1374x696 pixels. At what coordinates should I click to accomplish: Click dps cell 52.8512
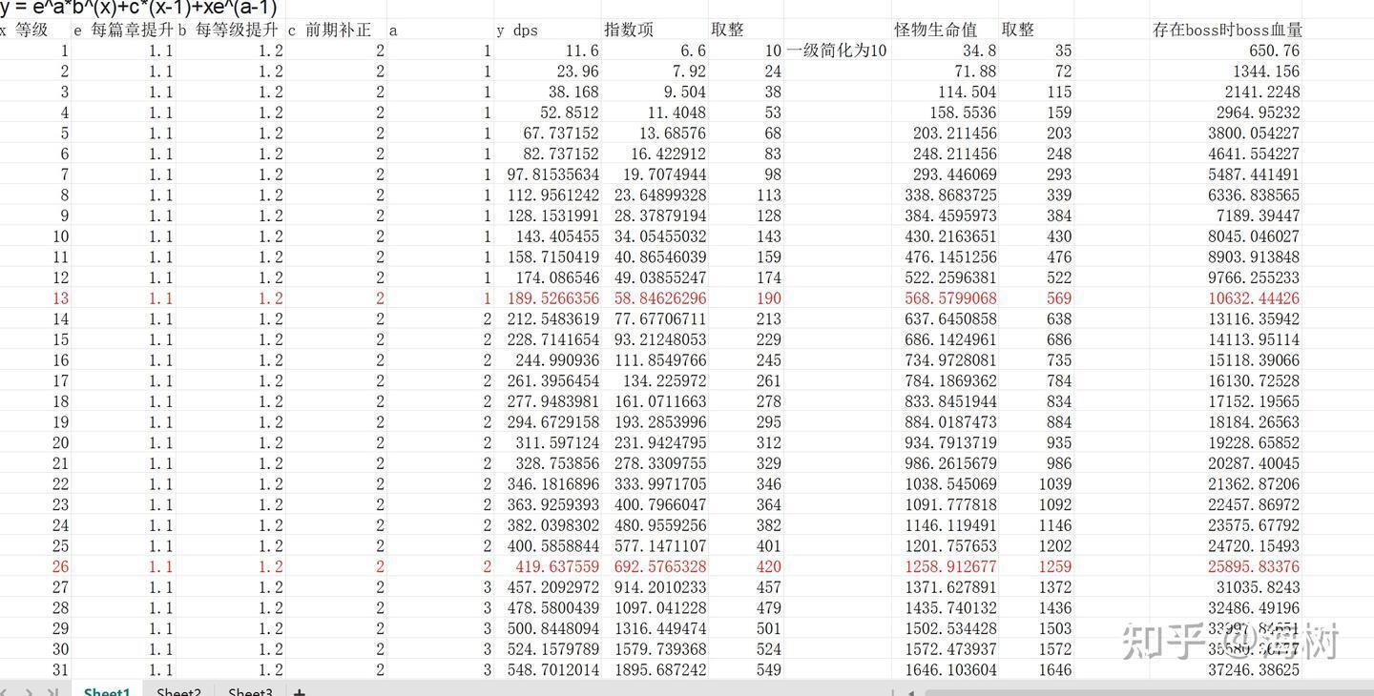pos(548,113)
